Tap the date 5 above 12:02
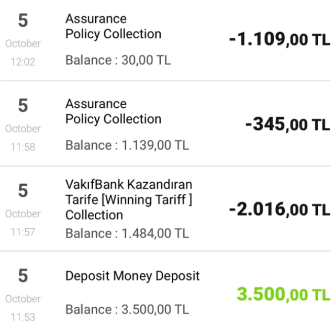This screenshot has width=335, height=335. pyautogui.click(x=23, y=20)
